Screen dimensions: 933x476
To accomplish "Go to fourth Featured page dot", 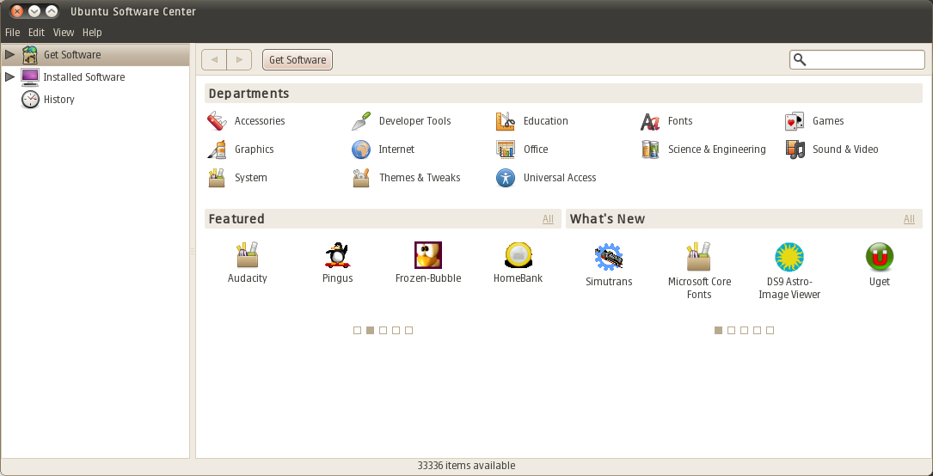I will click(x=396, y=331).
